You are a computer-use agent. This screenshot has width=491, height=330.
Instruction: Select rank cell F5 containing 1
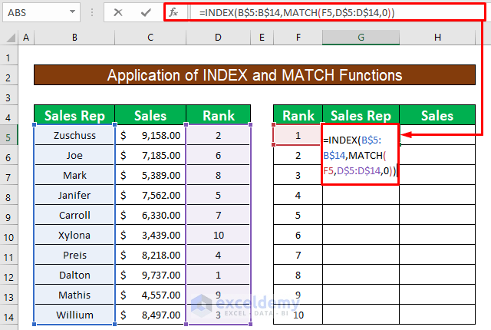[298, 136]
